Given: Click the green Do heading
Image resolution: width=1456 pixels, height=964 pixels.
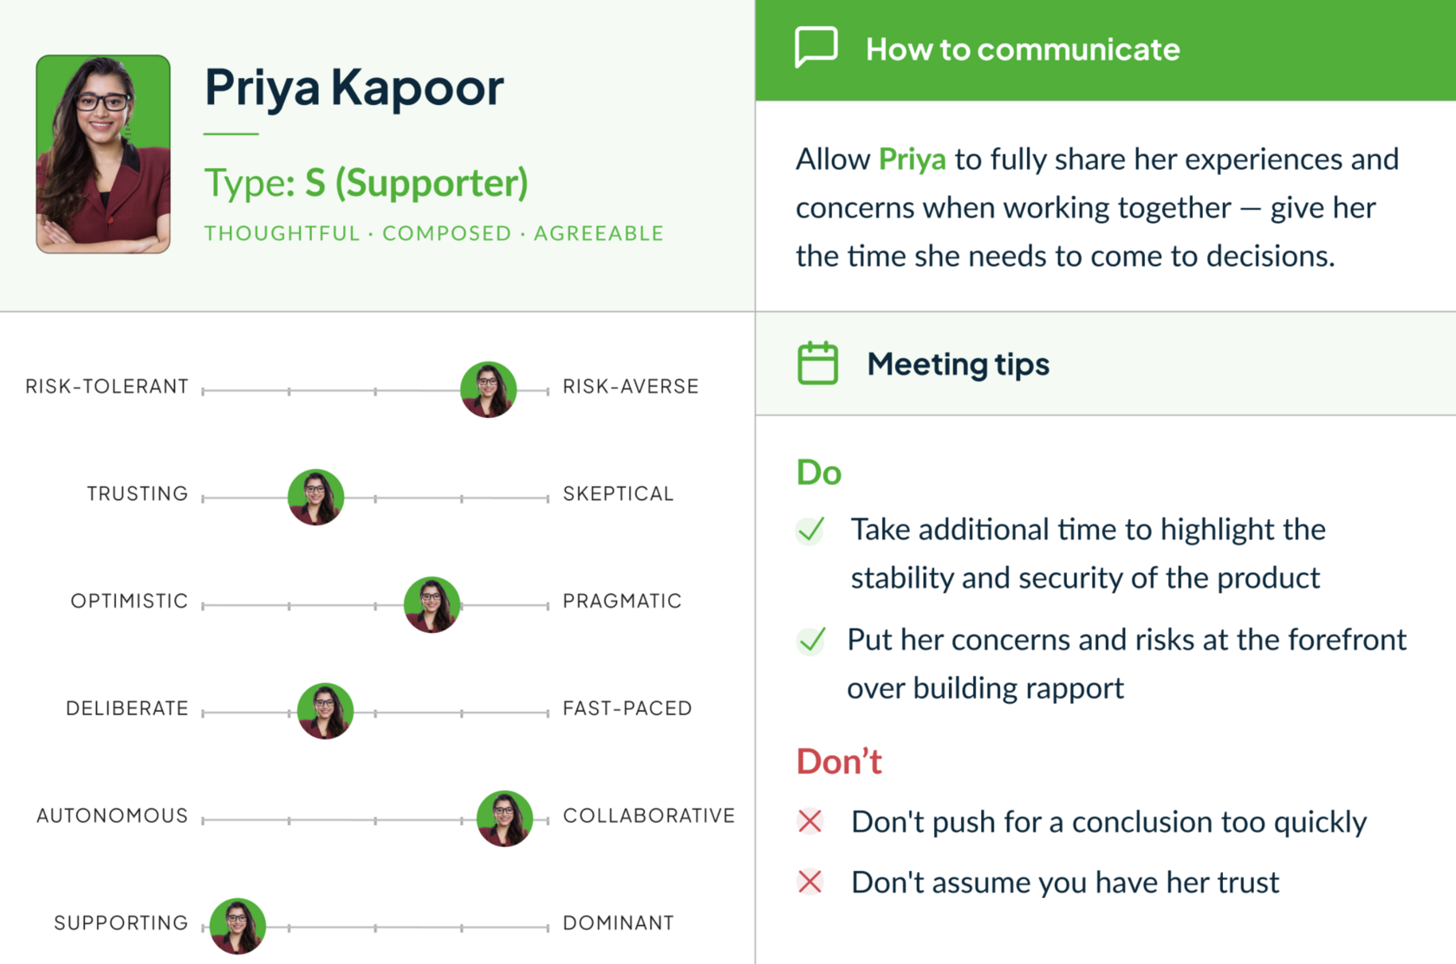Looking at the screenshot, I should point(819,472).
